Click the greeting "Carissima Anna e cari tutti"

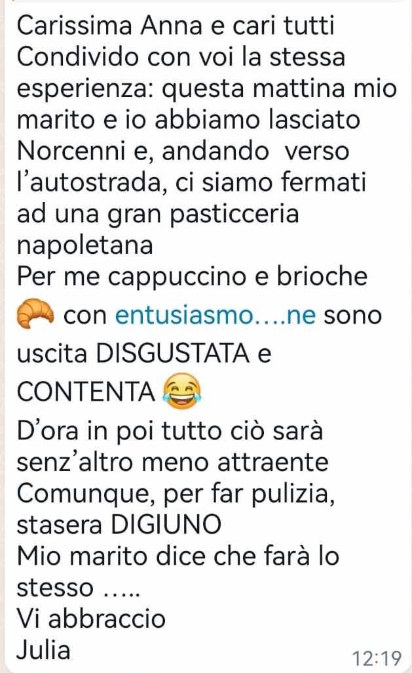click(176, 26)
